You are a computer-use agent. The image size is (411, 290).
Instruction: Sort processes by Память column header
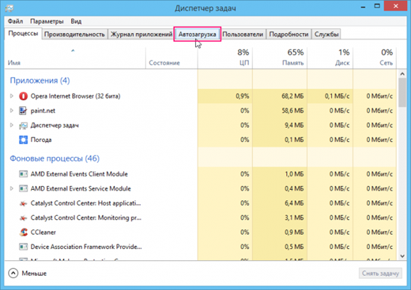279,58
